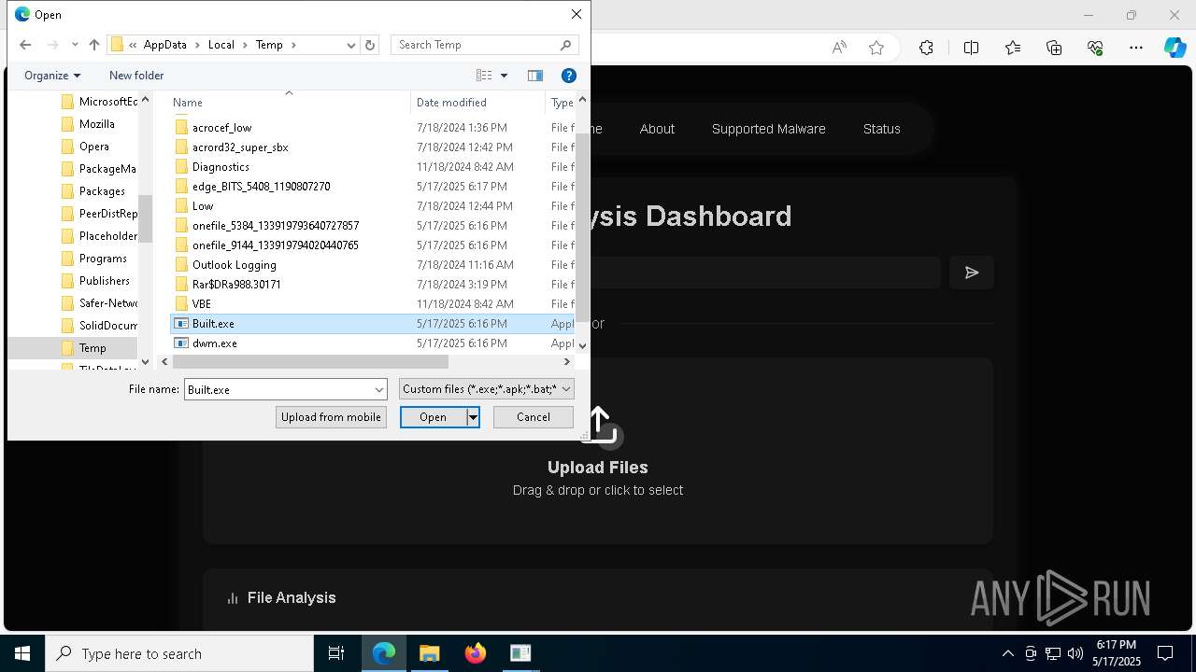Open Edge favorites list icon
Viewport: 1196px width, 672px height.
[x=1013, y=48]
